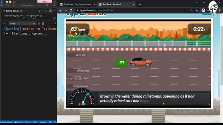Click errors and warnings status indicator

[18, 122]
